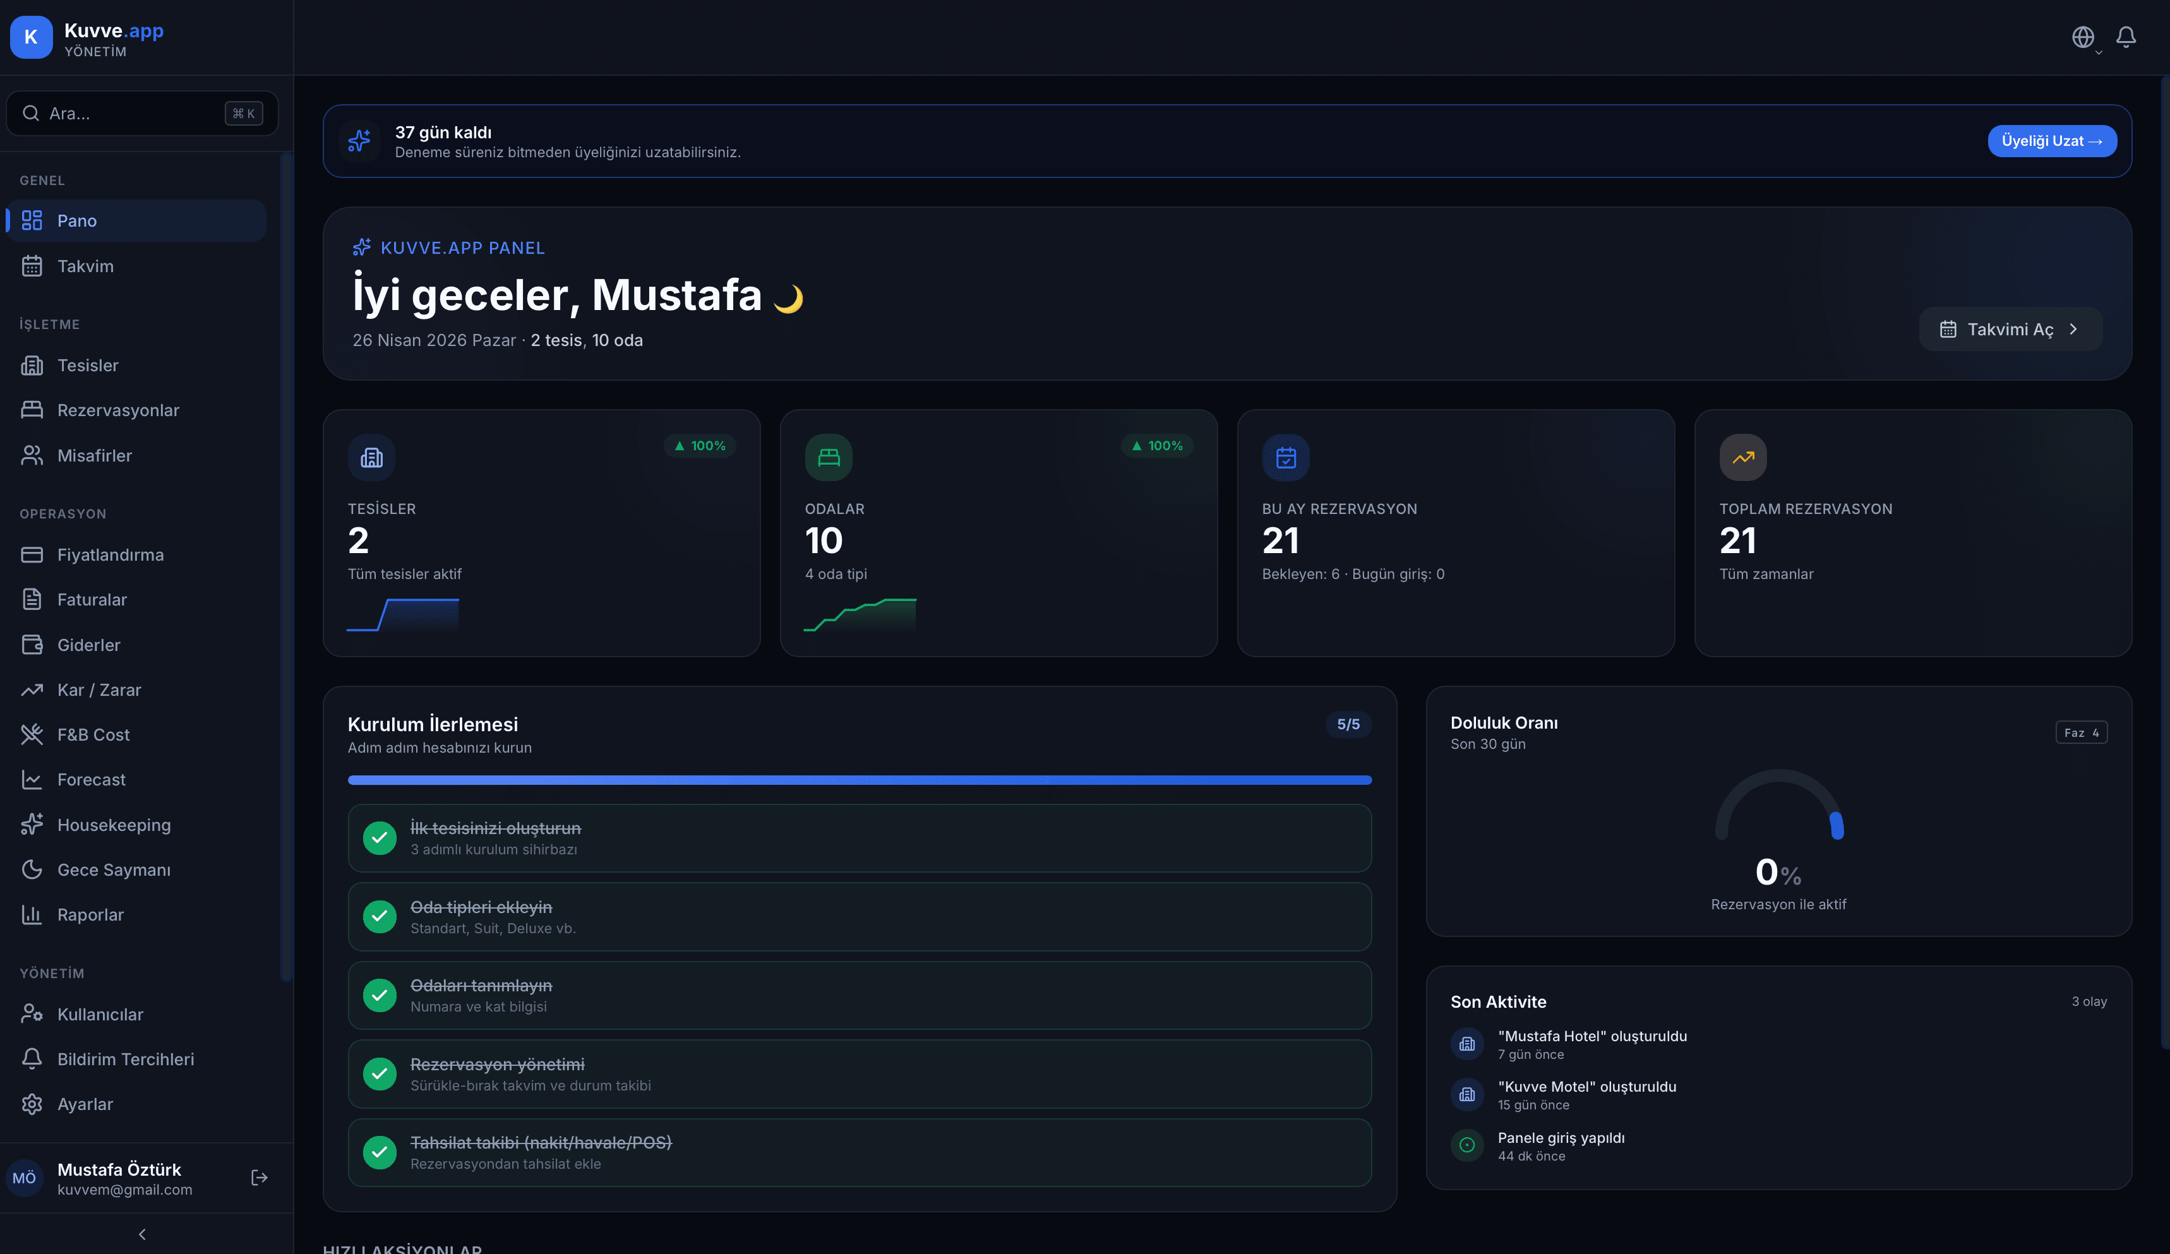The image size is (2170, 1254).
Task: Click the page scrollbar at right edge
Action: [x=2166, y=562]
